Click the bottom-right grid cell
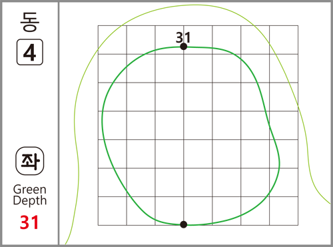Screen dimensions: 333x247 click(284, 211)
